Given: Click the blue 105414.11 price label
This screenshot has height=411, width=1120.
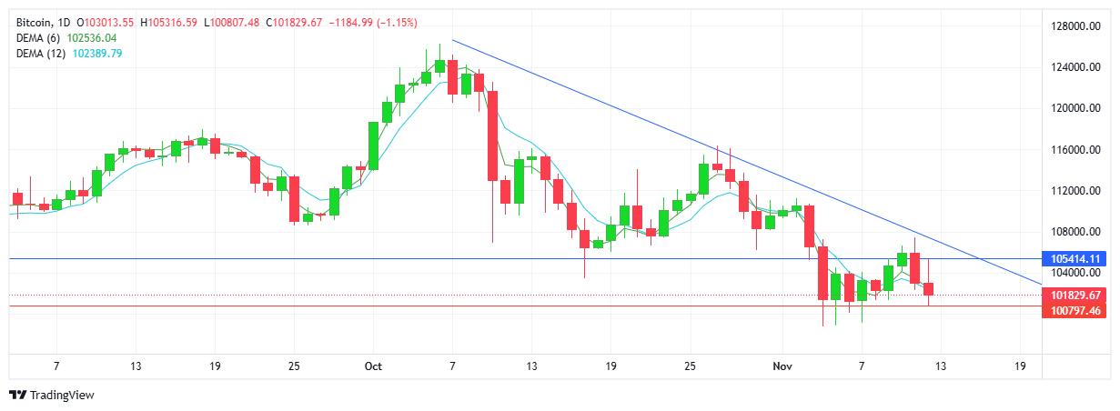Looking at the screenshot, I should (x=1076, y=259).
